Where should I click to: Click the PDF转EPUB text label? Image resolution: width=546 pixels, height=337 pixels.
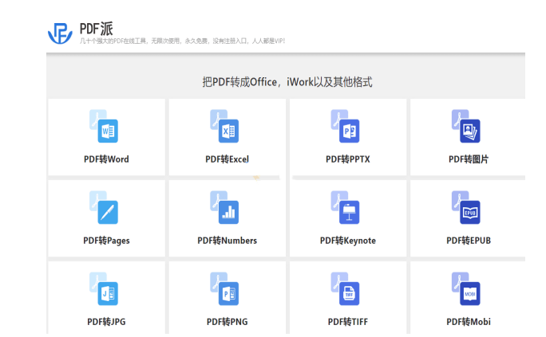(469, 241)
